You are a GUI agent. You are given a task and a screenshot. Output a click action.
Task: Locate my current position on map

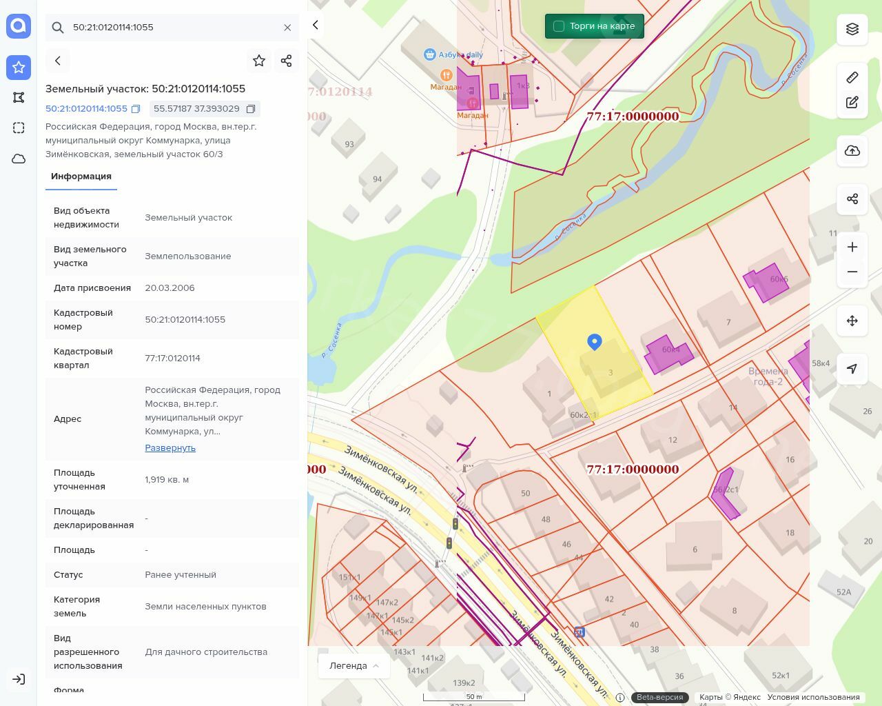click(852, 369)
